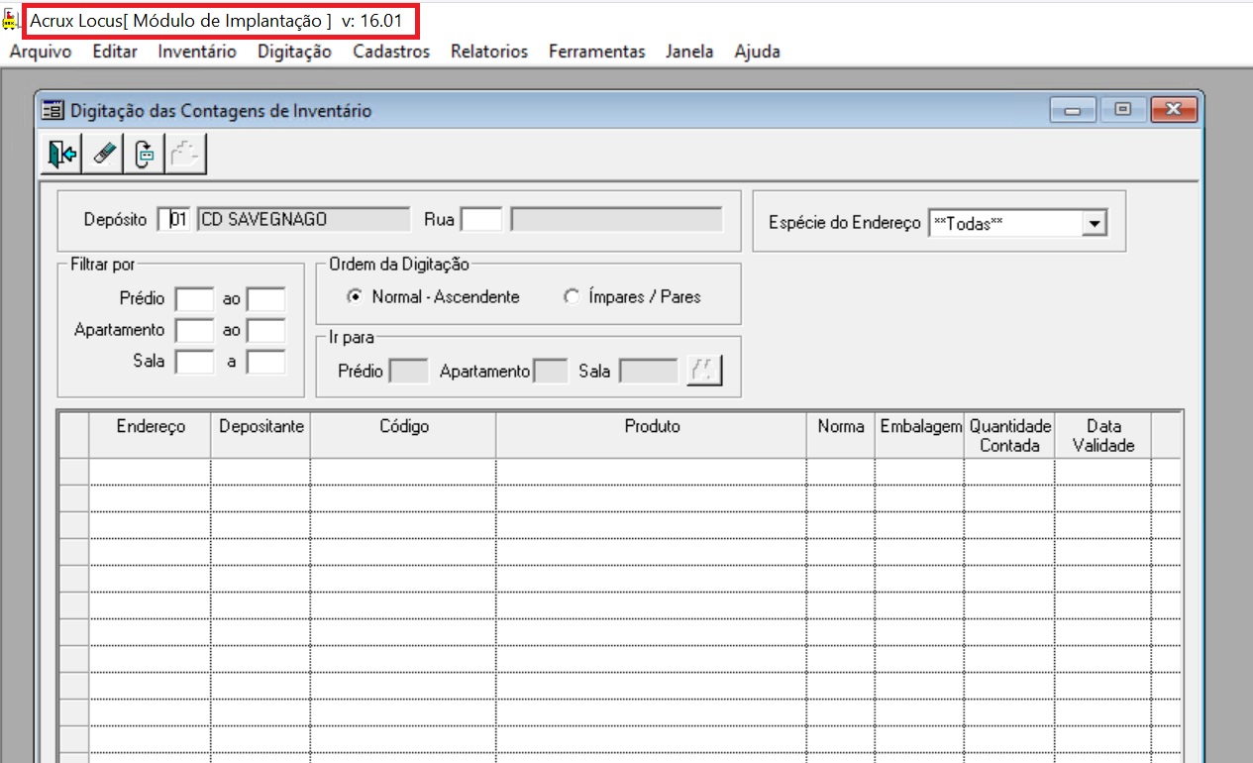Focus the Sala starting value field
Image resolution: width=1253 pixels, height=763 pixels.
[194, 362]
